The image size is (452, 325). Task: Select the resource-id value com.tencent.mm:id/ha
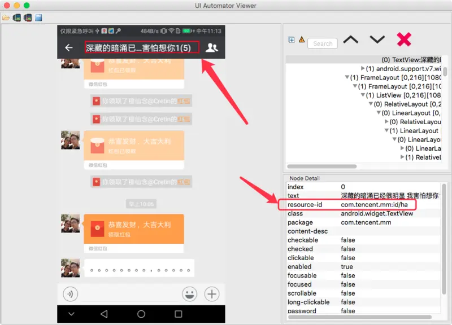374,205
